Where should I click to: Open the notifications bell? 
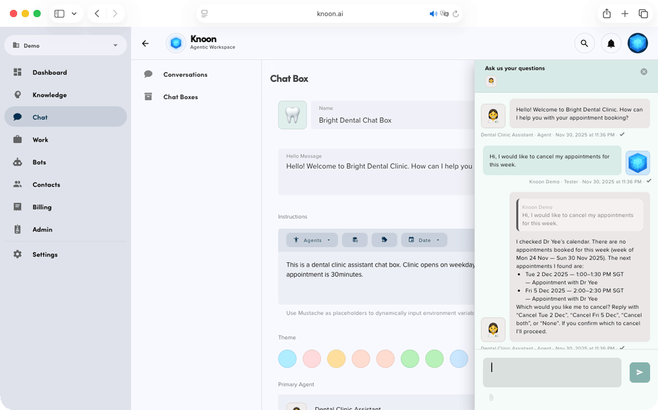[x=611, y=43]
